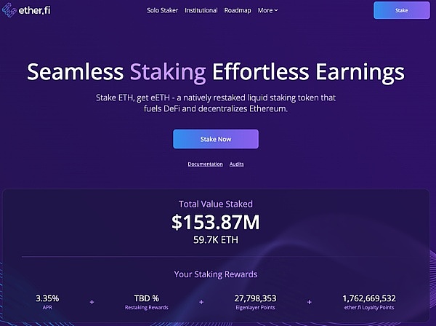Click the plus sign after APR
Viewport: 436px width, 326px height.
[x=92, y=301]
